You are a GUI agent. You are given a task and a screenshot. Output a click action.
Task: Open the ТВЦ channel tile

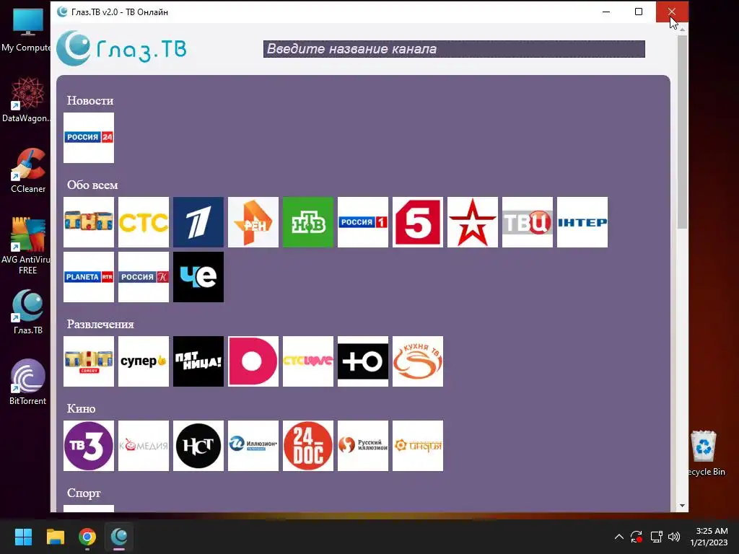(528, 222)
